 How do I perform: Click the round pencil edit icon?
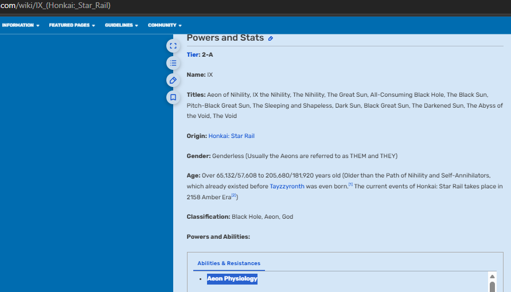[x=173, y=80]
